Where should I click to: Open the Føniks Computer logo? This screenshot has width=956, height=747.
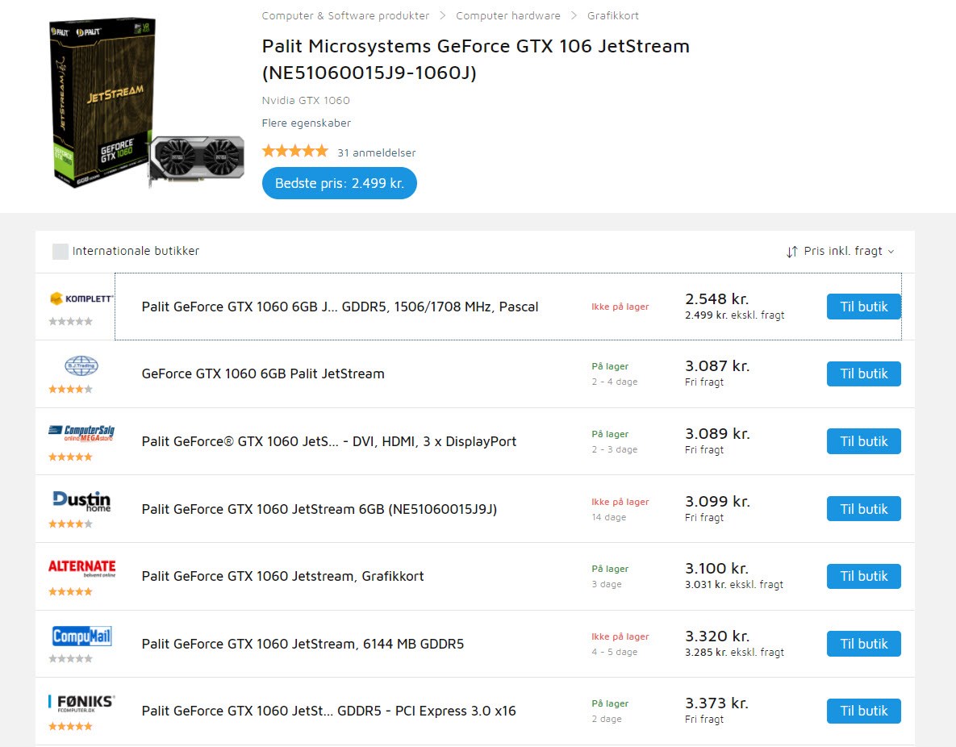(x=81, y=703)
